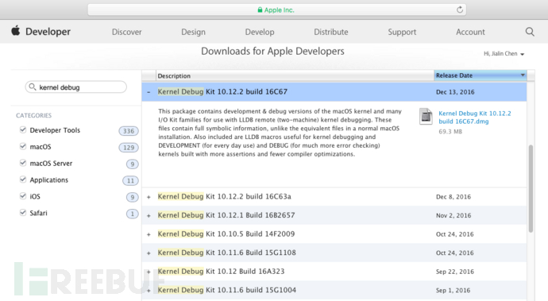Image resolution: width=548 pixels, height=301 pixels.
Task: Click the green lock security icon
Action: [260, 10]
